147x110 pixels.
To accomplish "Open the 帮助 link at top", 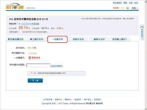I will point(125,3).
